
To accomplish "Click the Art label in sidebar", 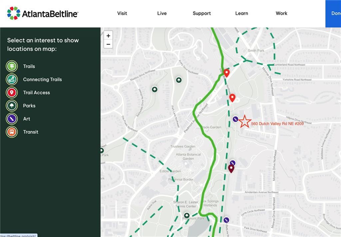I will tap(27, 118).
